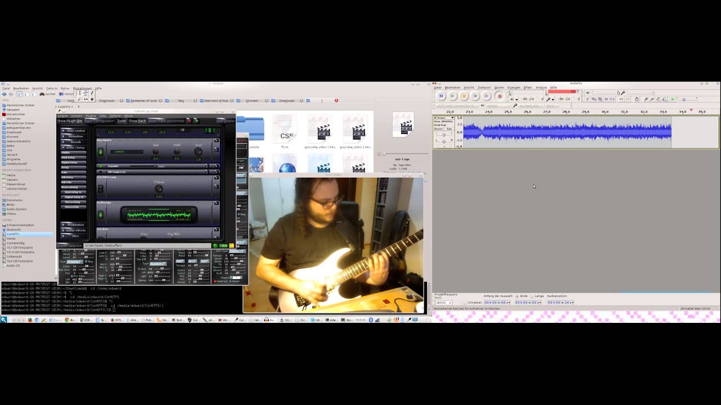Start recording with Audacity's red Record button
This screenshot has height=405, width=721.
[500, 96]
